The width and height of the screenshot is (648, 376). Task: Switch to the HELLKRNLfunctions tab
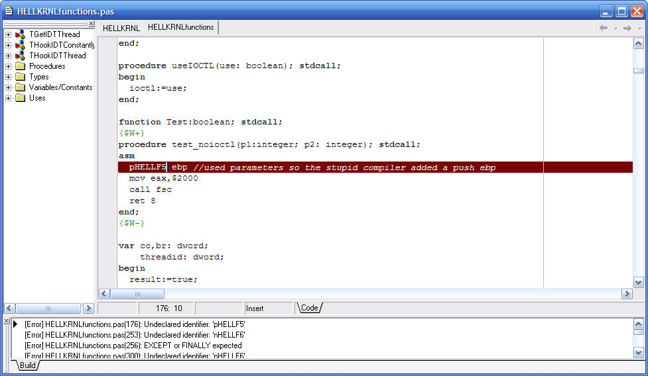pos(180,27)
